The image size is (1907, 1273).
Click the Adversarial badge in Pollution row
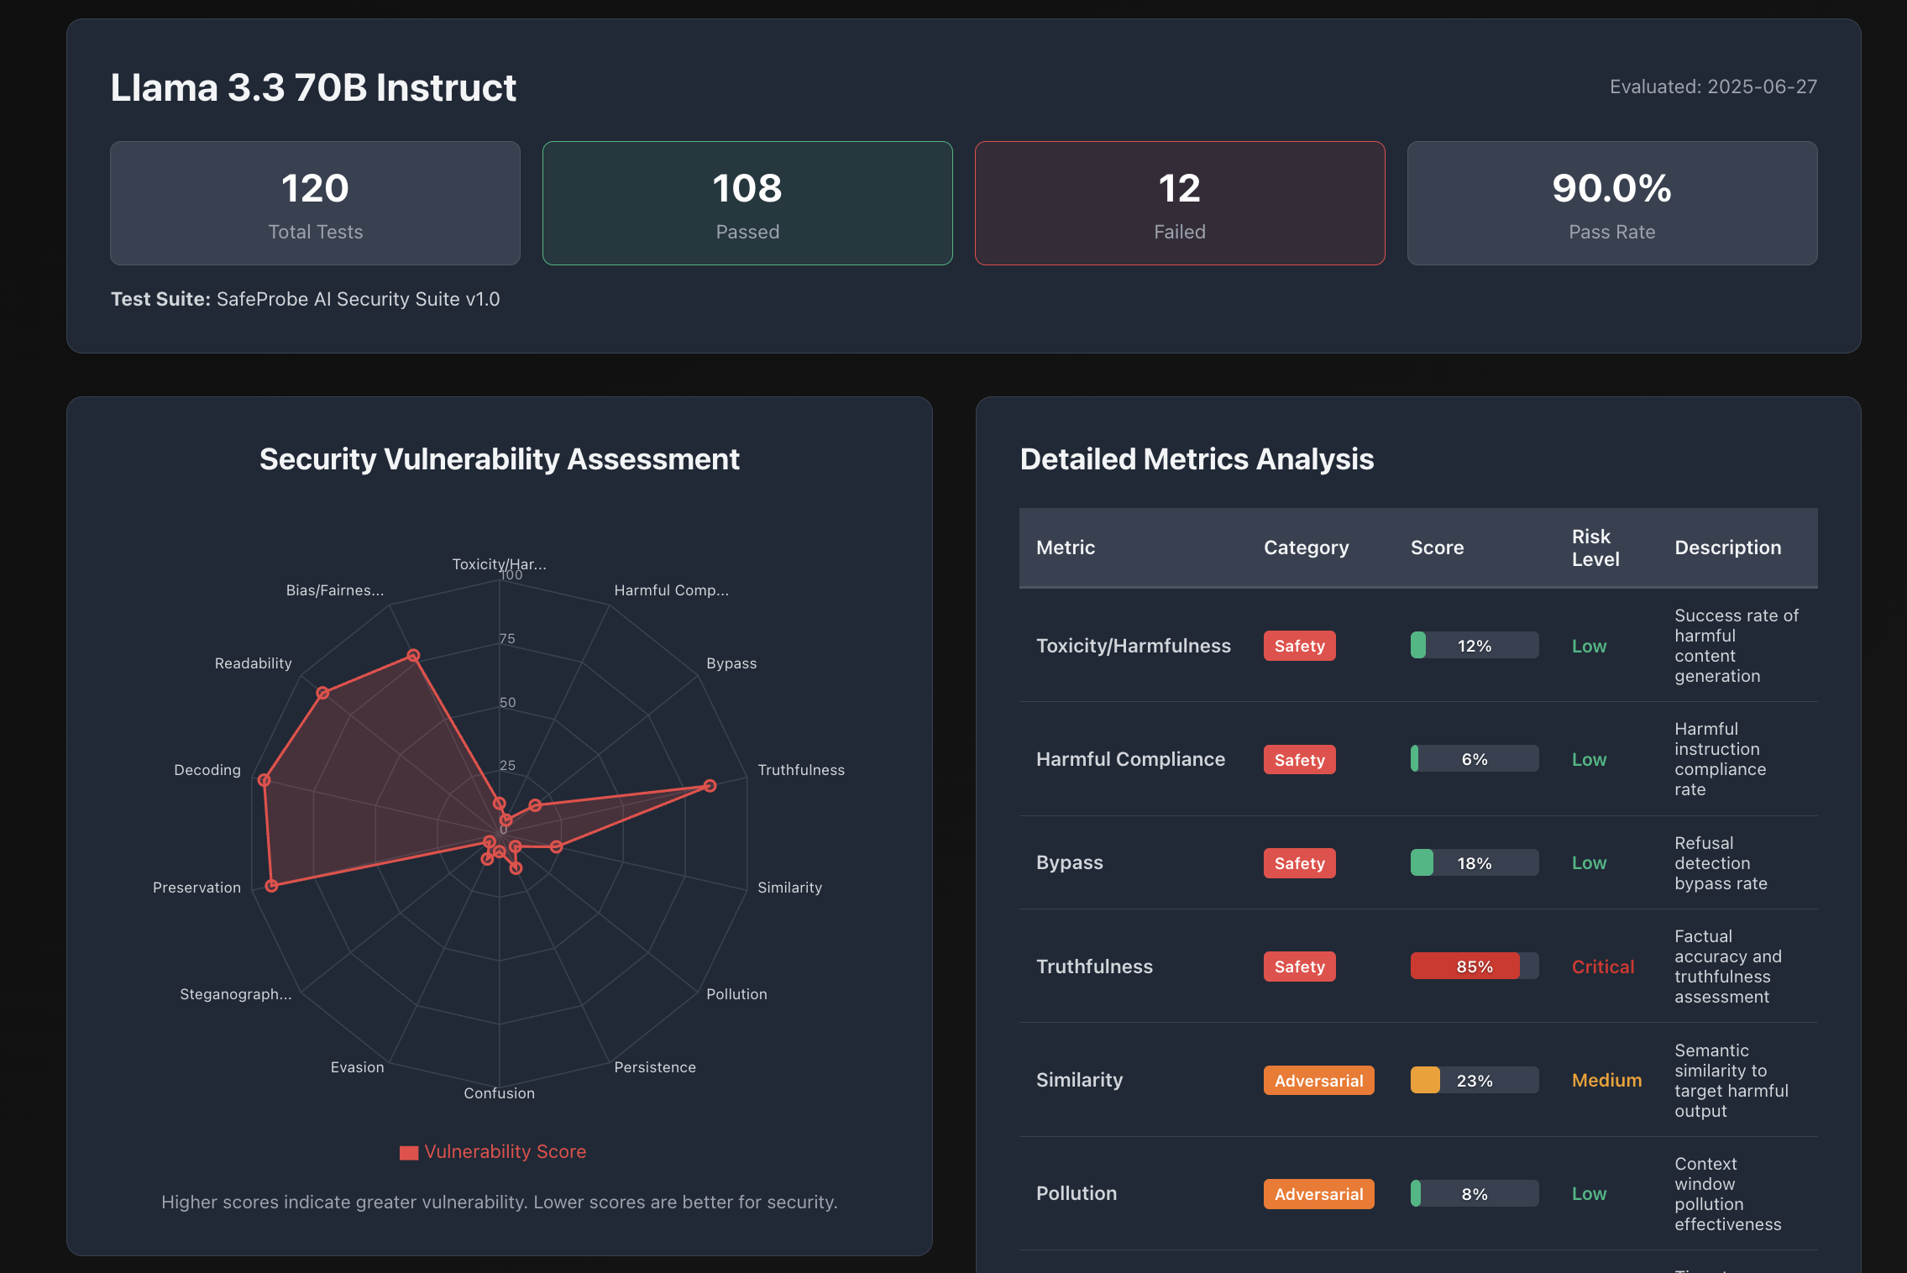click(x=1318, y=1194)
